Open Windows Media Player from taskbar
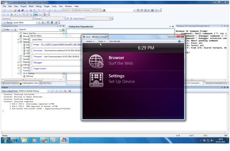Screen dimensions: 230x151 (34, 140)
